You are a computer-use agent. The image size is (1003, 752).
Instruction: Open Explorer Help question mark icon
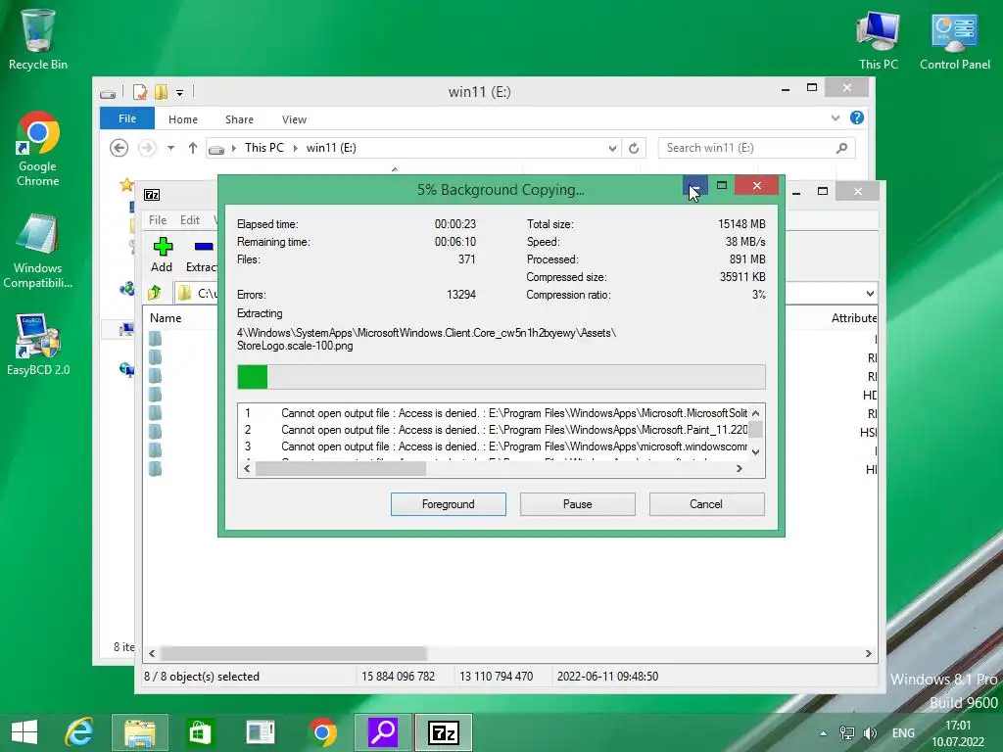point(856,117)
